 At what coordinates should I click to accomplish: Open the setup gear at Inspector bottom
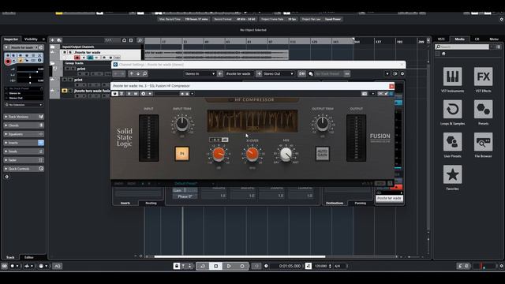point(7,177)
